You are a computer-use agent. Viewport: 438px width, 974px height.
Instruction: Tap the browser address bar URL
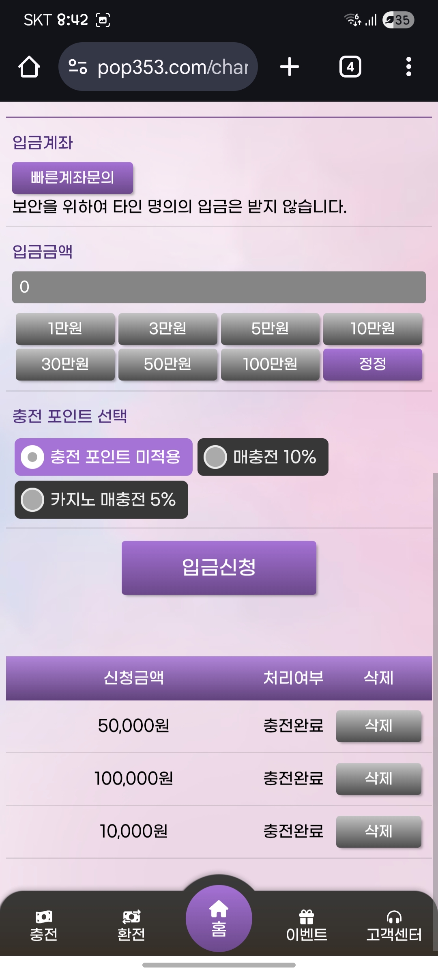pos(173,67)
